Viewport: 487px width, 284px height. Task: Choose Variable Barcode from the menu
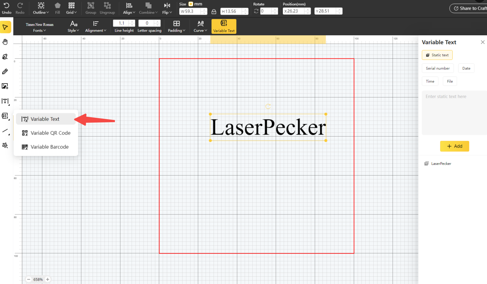(46, 147)
